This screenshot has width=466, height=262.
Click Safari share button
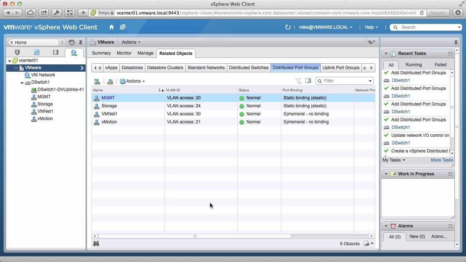click(43, 13)
